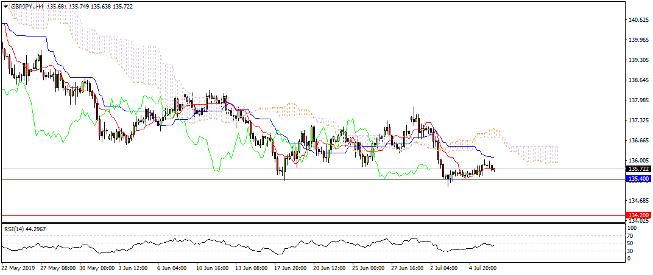The image size is (653, 275).
Task: Click the RSI(14) indicator label
Action: click(24, 229)
